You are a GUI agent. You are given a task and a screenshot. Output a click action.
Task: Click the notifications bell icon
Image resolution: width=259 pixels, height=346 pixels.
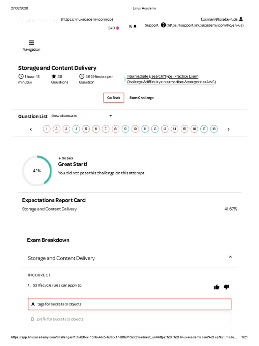pos(135,26)
